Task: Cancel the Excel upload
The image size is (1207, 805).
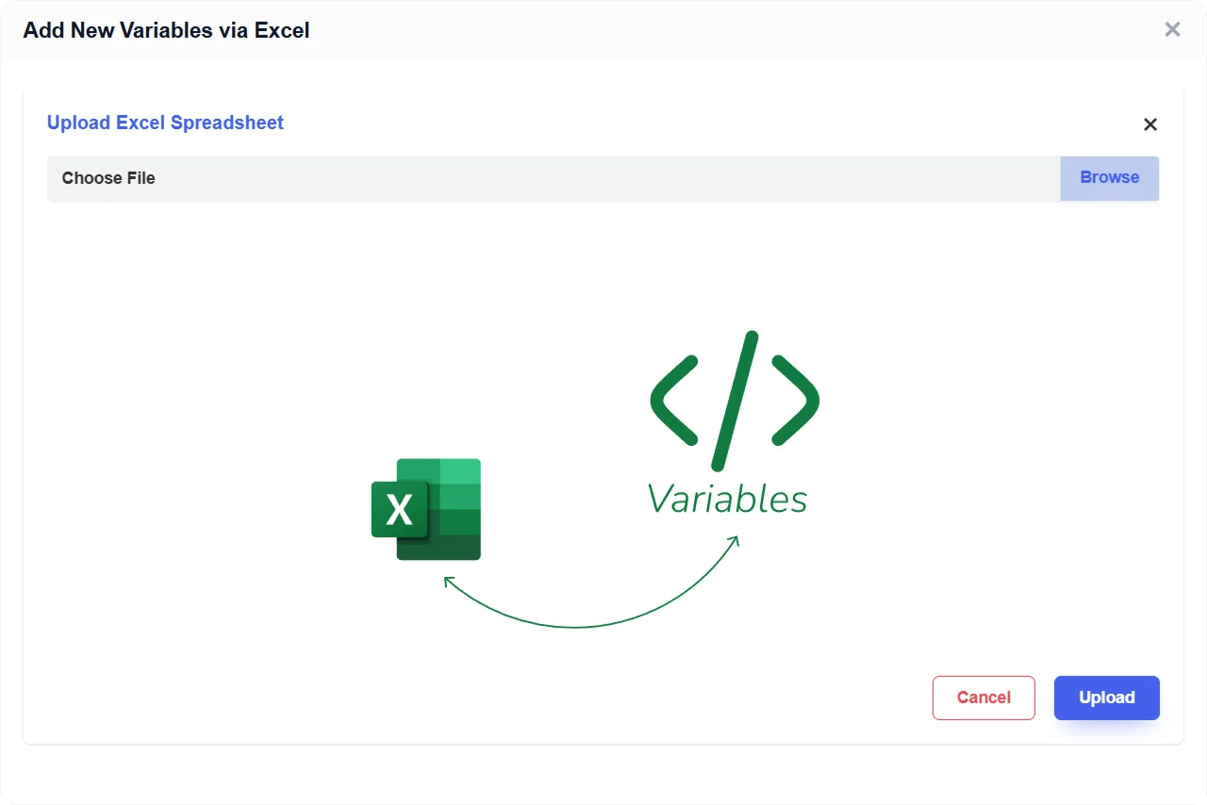Action: point(984,698)
